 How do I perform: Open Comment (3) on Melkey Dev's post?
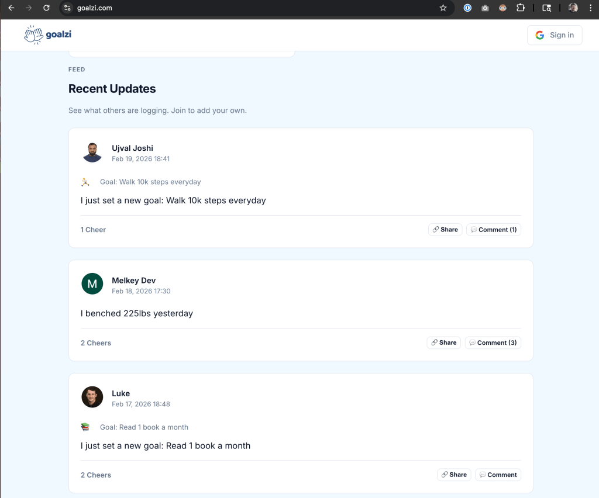point(493,343)
